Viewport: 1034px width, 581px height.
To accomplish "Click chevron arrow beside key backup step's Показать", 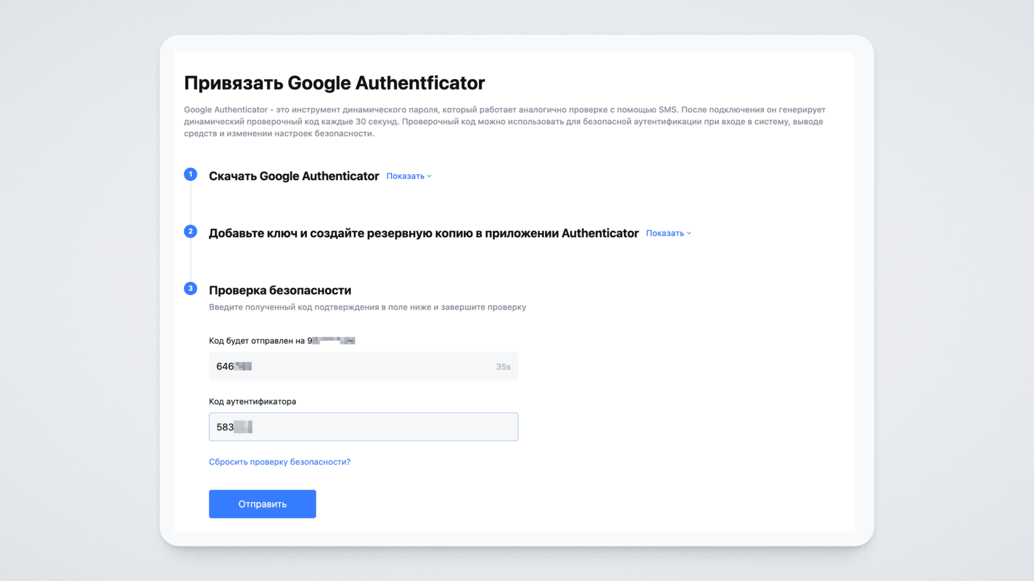I will point(689,233).
